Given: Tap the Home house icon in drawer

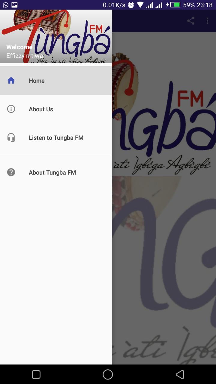Looking at the screenshot, I should tap(11, 80).
